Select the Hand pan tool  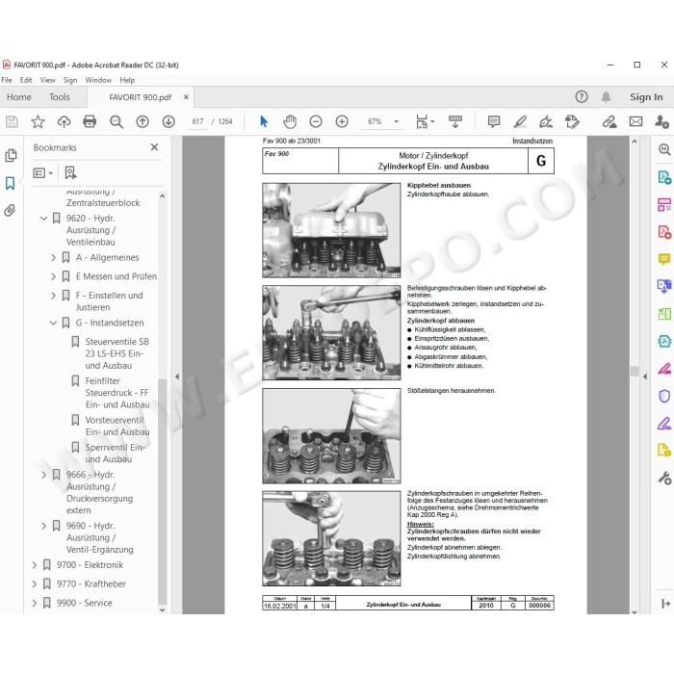[290, 121]
